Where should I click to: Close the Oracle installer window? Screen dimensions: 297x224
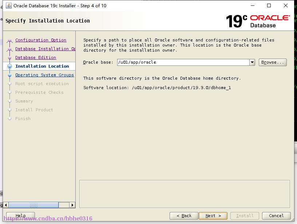pos(286,6)
